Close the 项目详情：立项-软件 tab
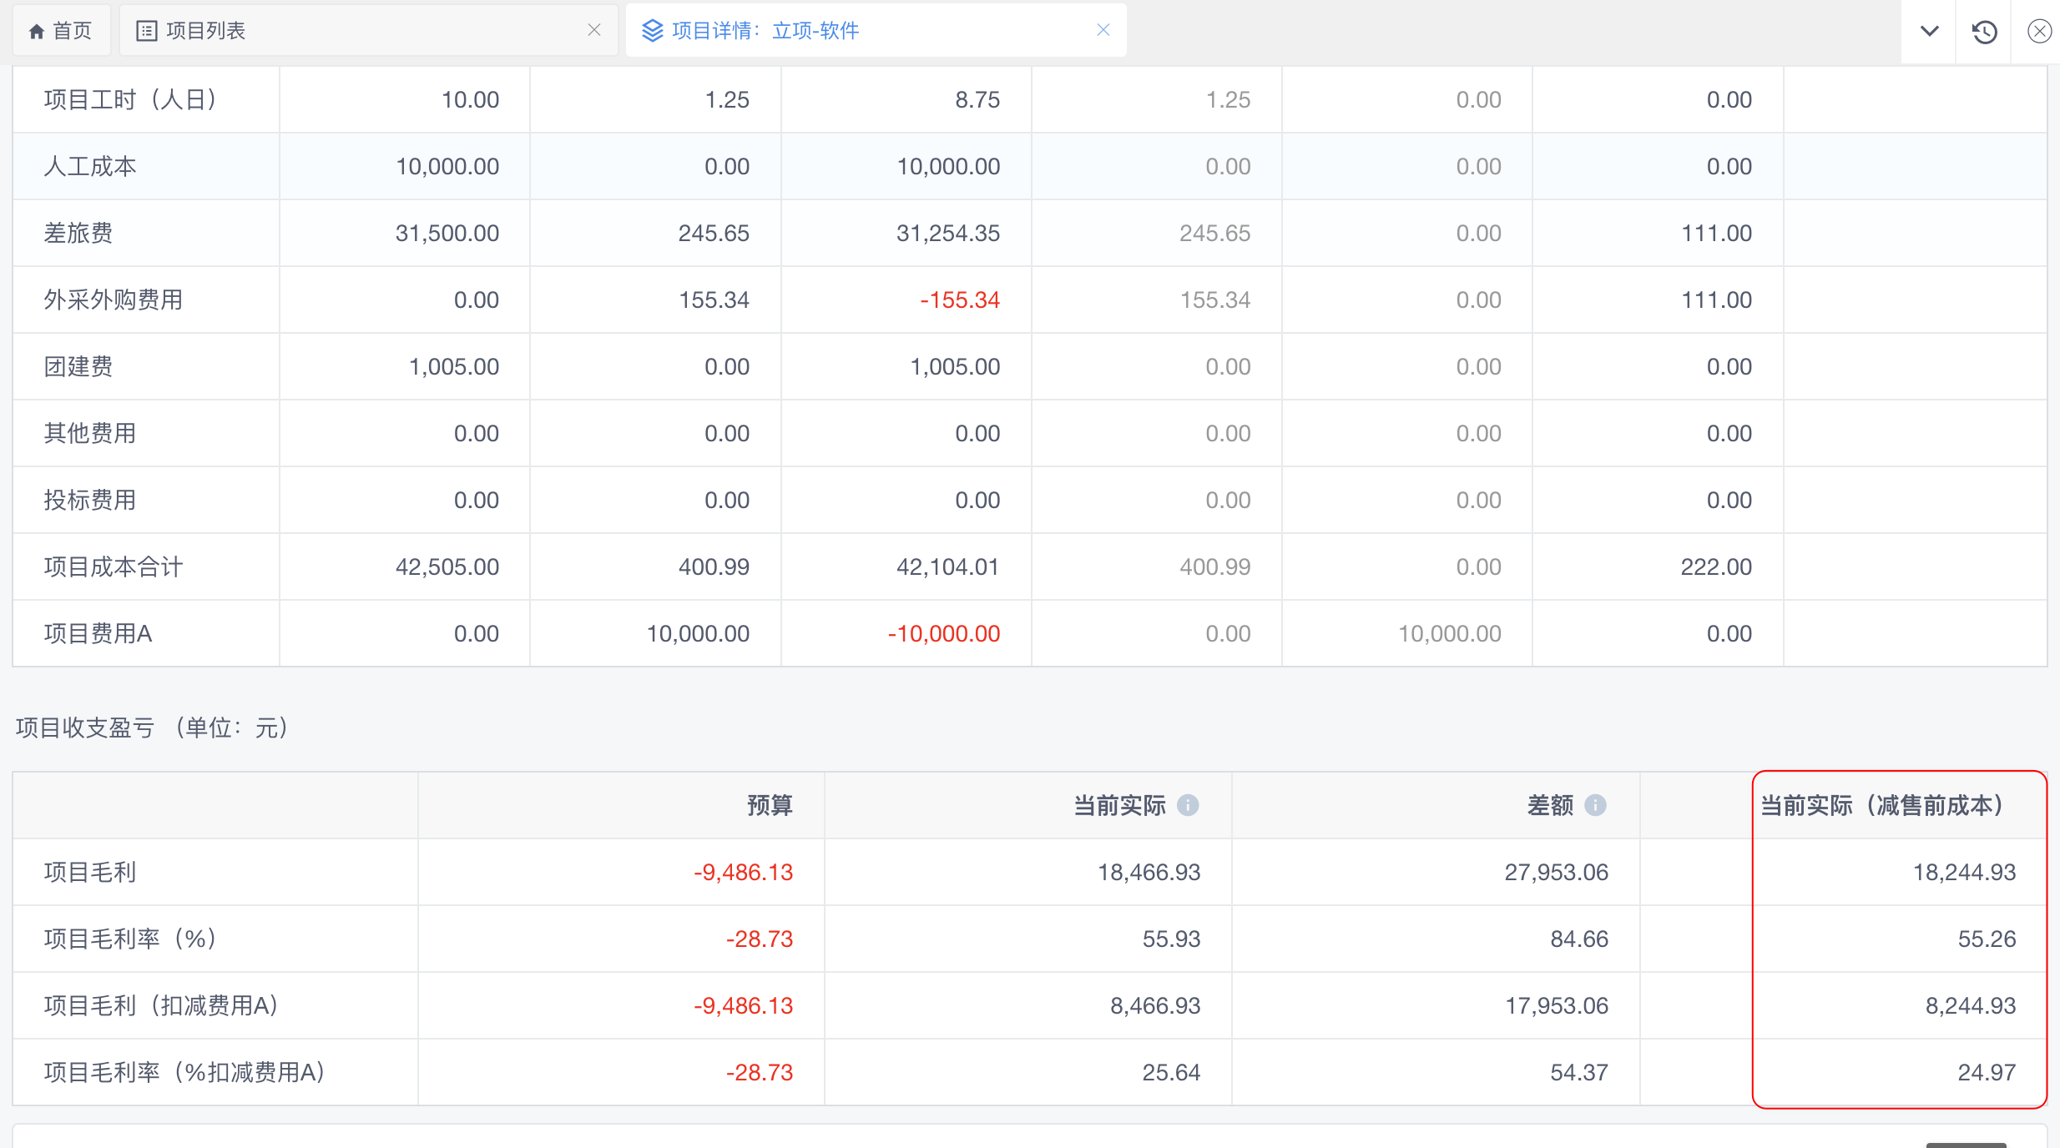 pos(1103,31)
